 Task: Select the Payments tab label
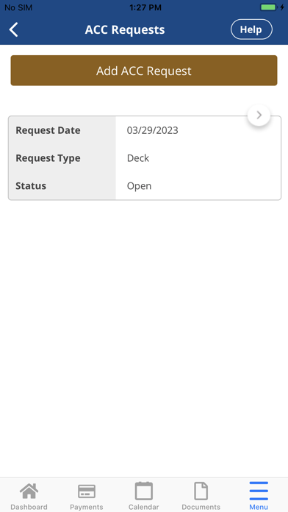point(87,507)
